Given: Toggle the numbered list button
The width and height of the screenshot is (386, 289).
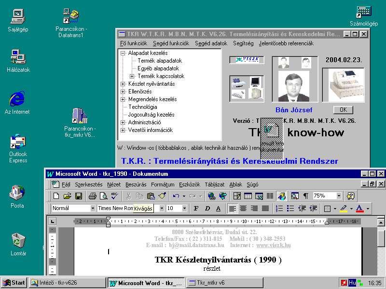Looking at the screenshot, I should coord(279,209).
